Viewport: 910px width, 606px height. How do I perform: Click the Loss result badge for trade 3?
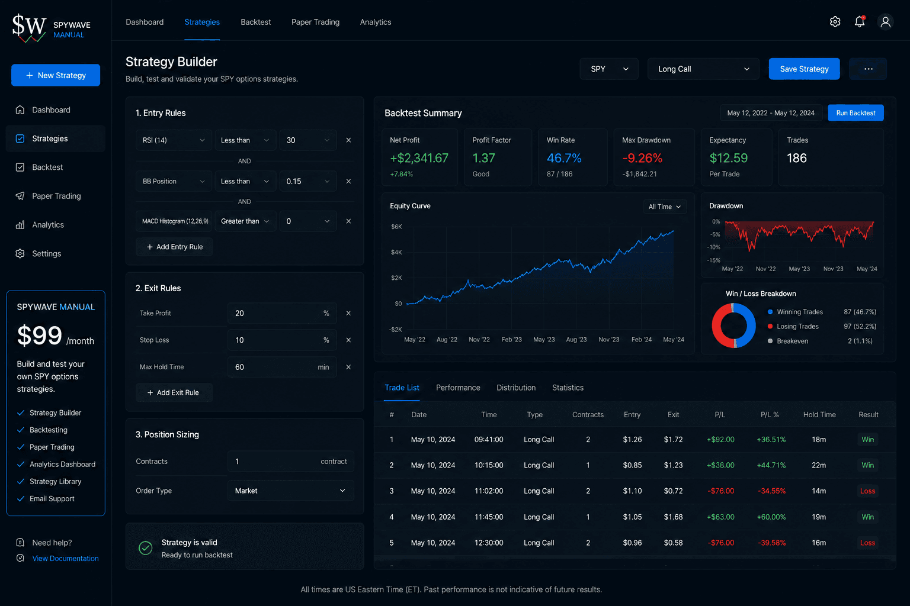tap(867, 491)
